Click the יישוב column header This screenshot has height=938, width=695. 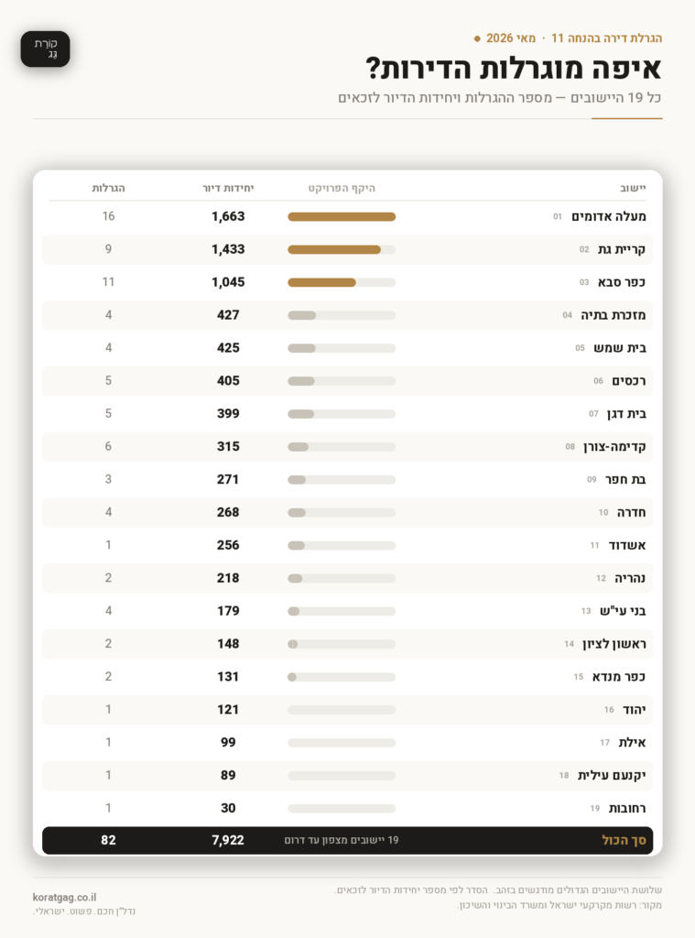(633, 188)
